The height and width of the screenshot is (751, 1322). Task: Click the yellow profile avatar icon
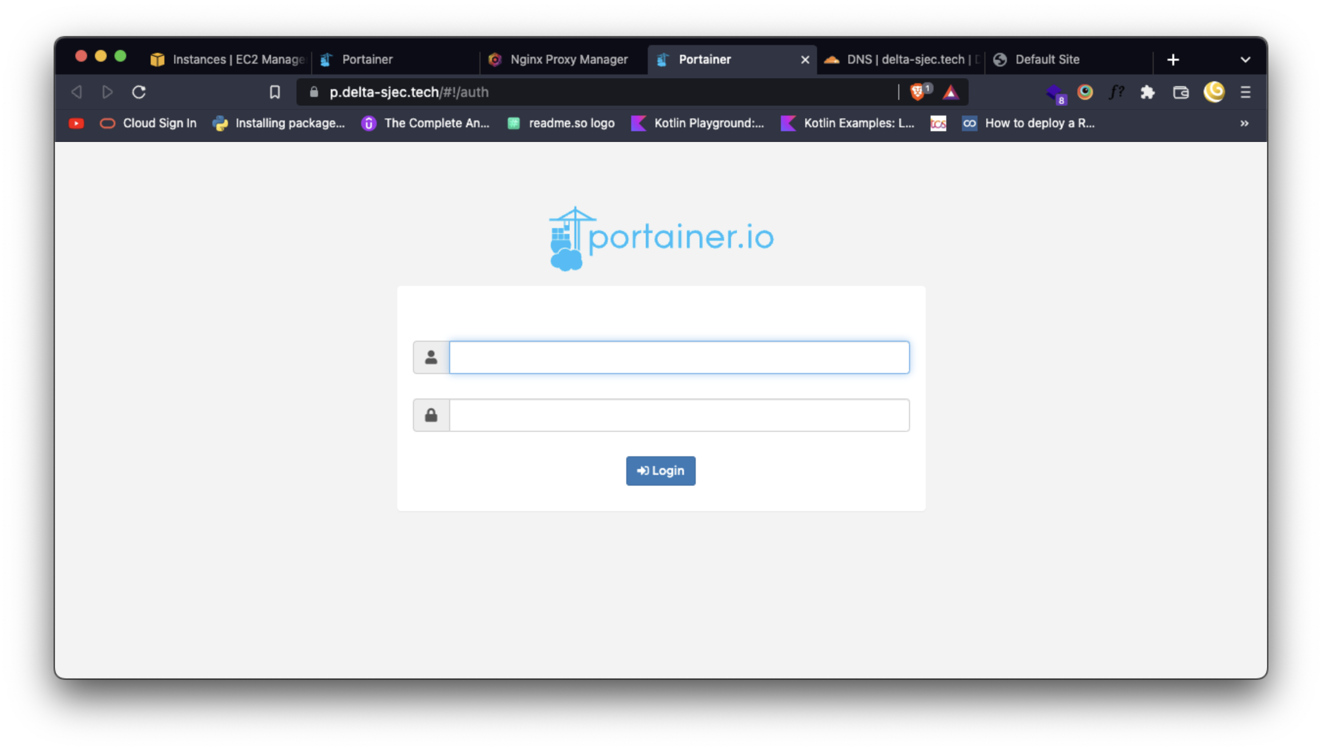coord(1214,93)
